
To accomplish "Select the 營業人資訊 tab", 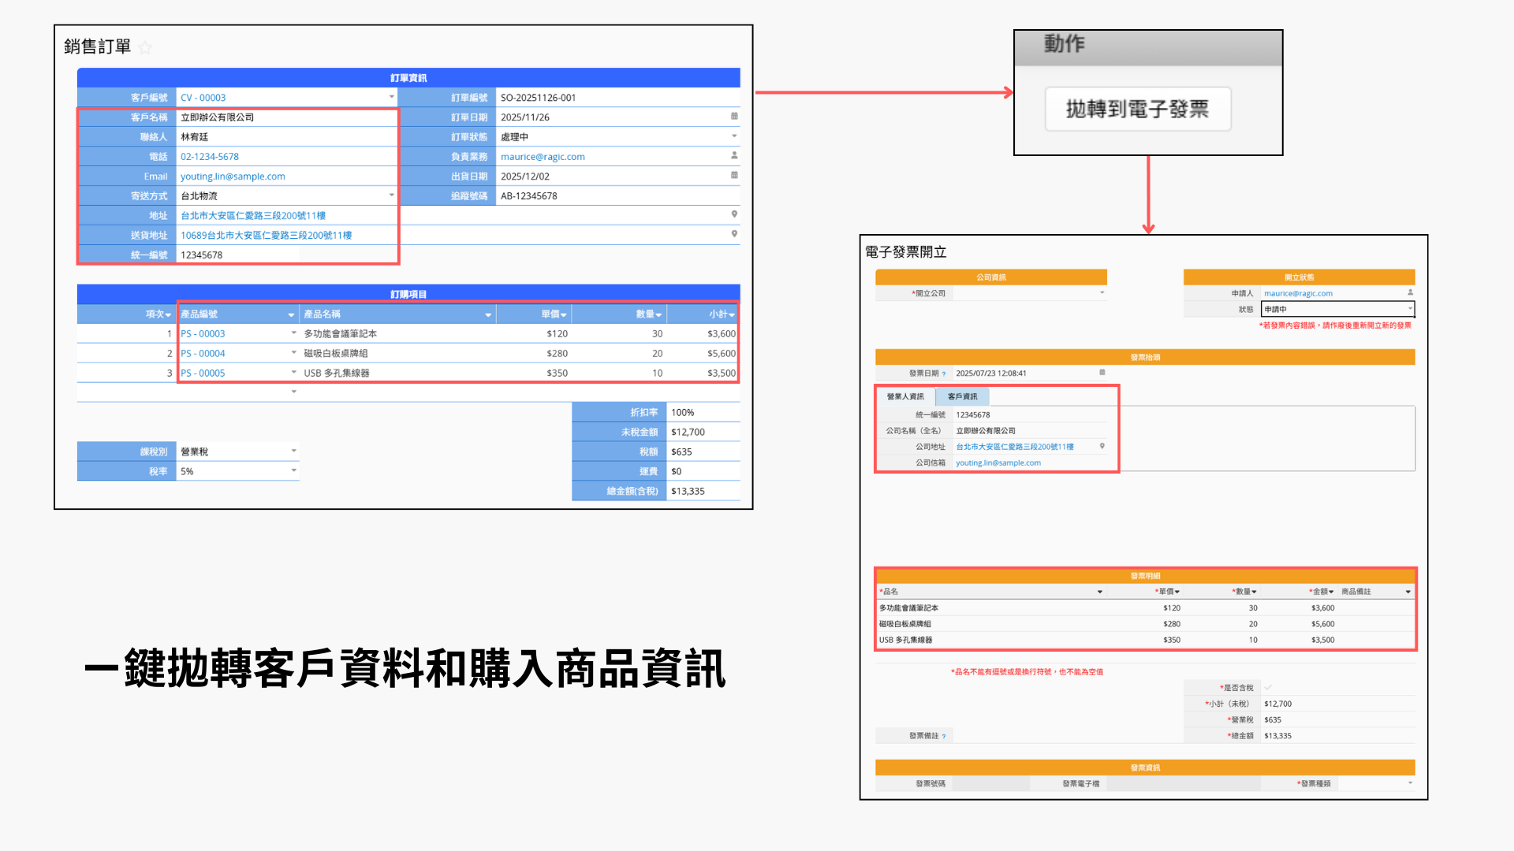I will (905, 396).
